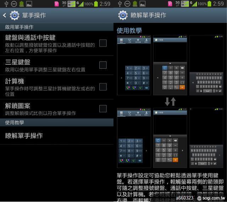
Task: Select the 鍵盤與通話中按鍵 setting title
Action: coord(30,38)
